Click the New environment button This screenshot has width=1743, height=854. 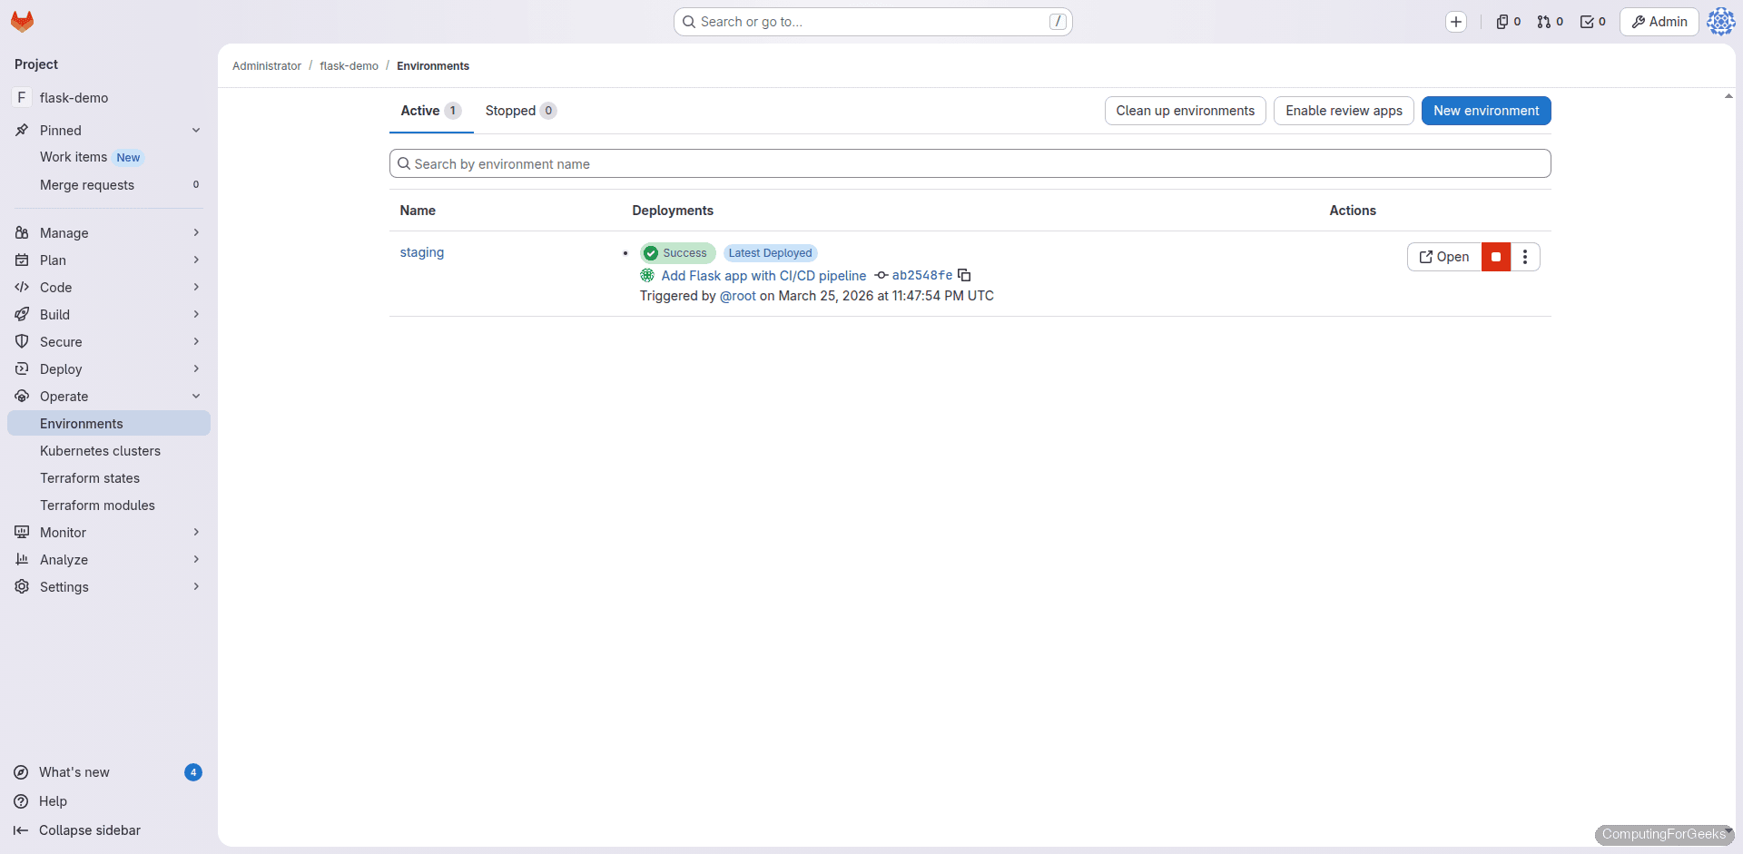coord(1486,110)
